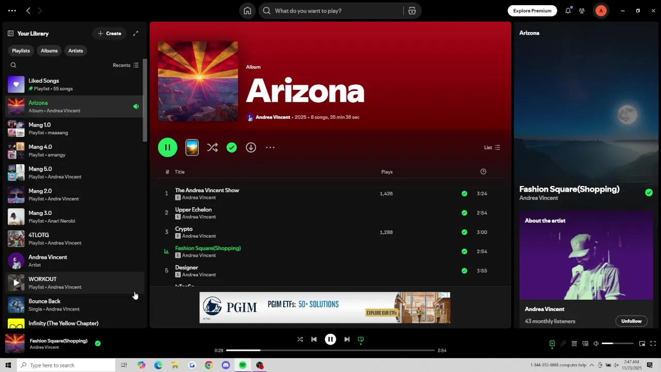Toggle saved checkmark for Crypto

coord(464,233)
